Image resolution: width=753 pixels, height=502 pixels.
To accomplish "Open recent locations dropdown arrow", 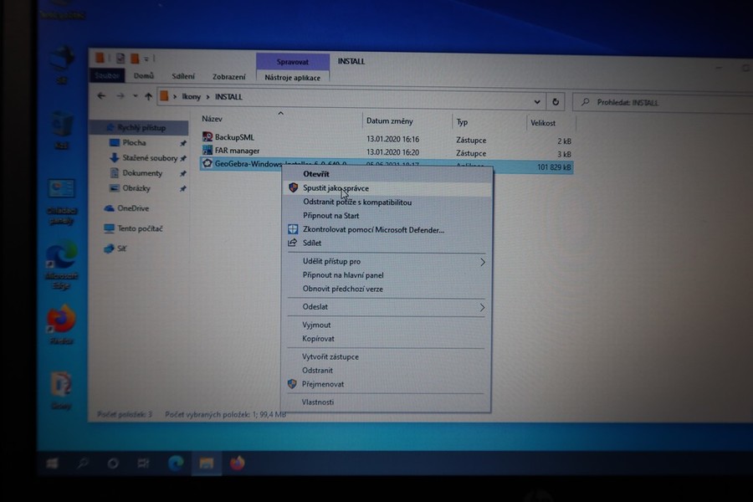I will coord(136,96).
